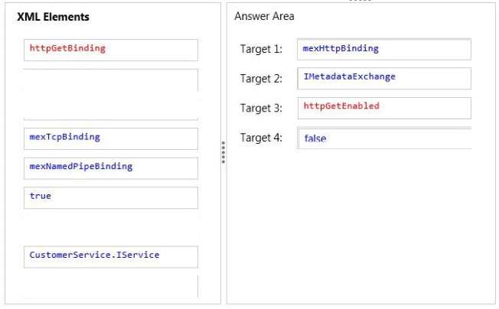Click the blank area below Target 4
Screen dimensions: 499x309
pos(361,226)
